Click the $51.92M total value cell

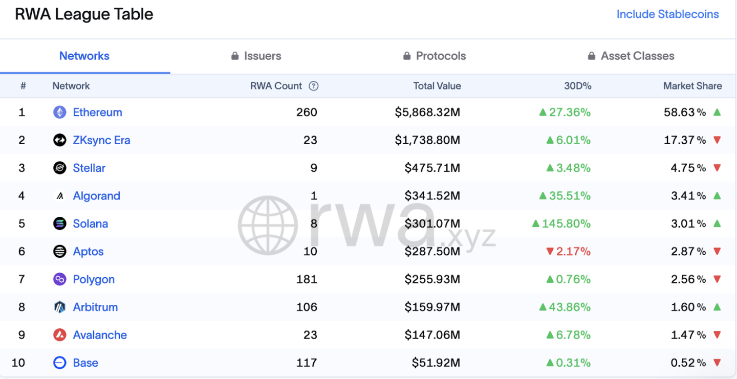[x=436, y=363]
